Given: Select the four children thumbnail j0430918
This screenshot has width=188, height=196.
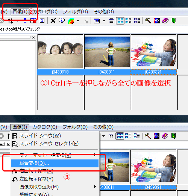Looking at the screenshot, I should [x=61, y=52].
